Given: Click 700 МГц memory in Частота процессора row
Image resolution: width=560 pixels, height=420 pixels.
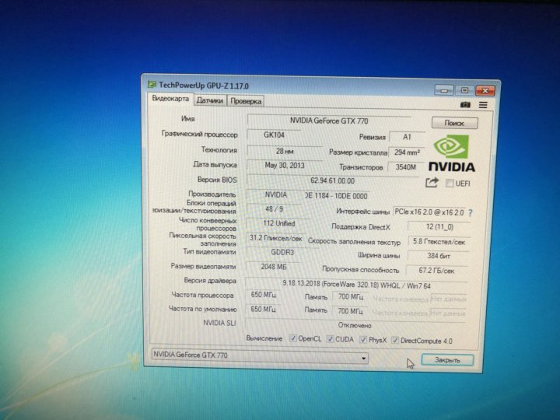Looking at the screenshot, I should click(350, 297).
